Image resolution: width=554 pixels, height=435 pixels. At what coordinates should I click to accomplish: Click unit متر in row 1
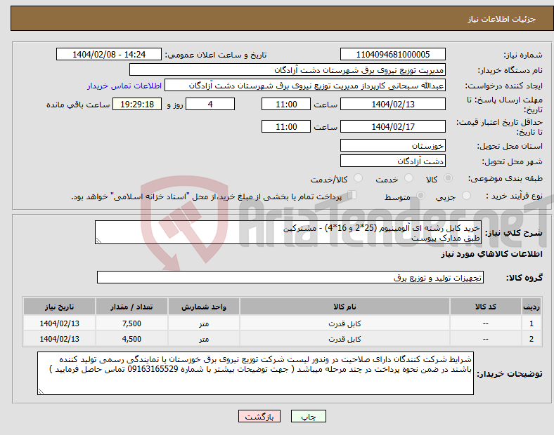click(x=204, y=323)
